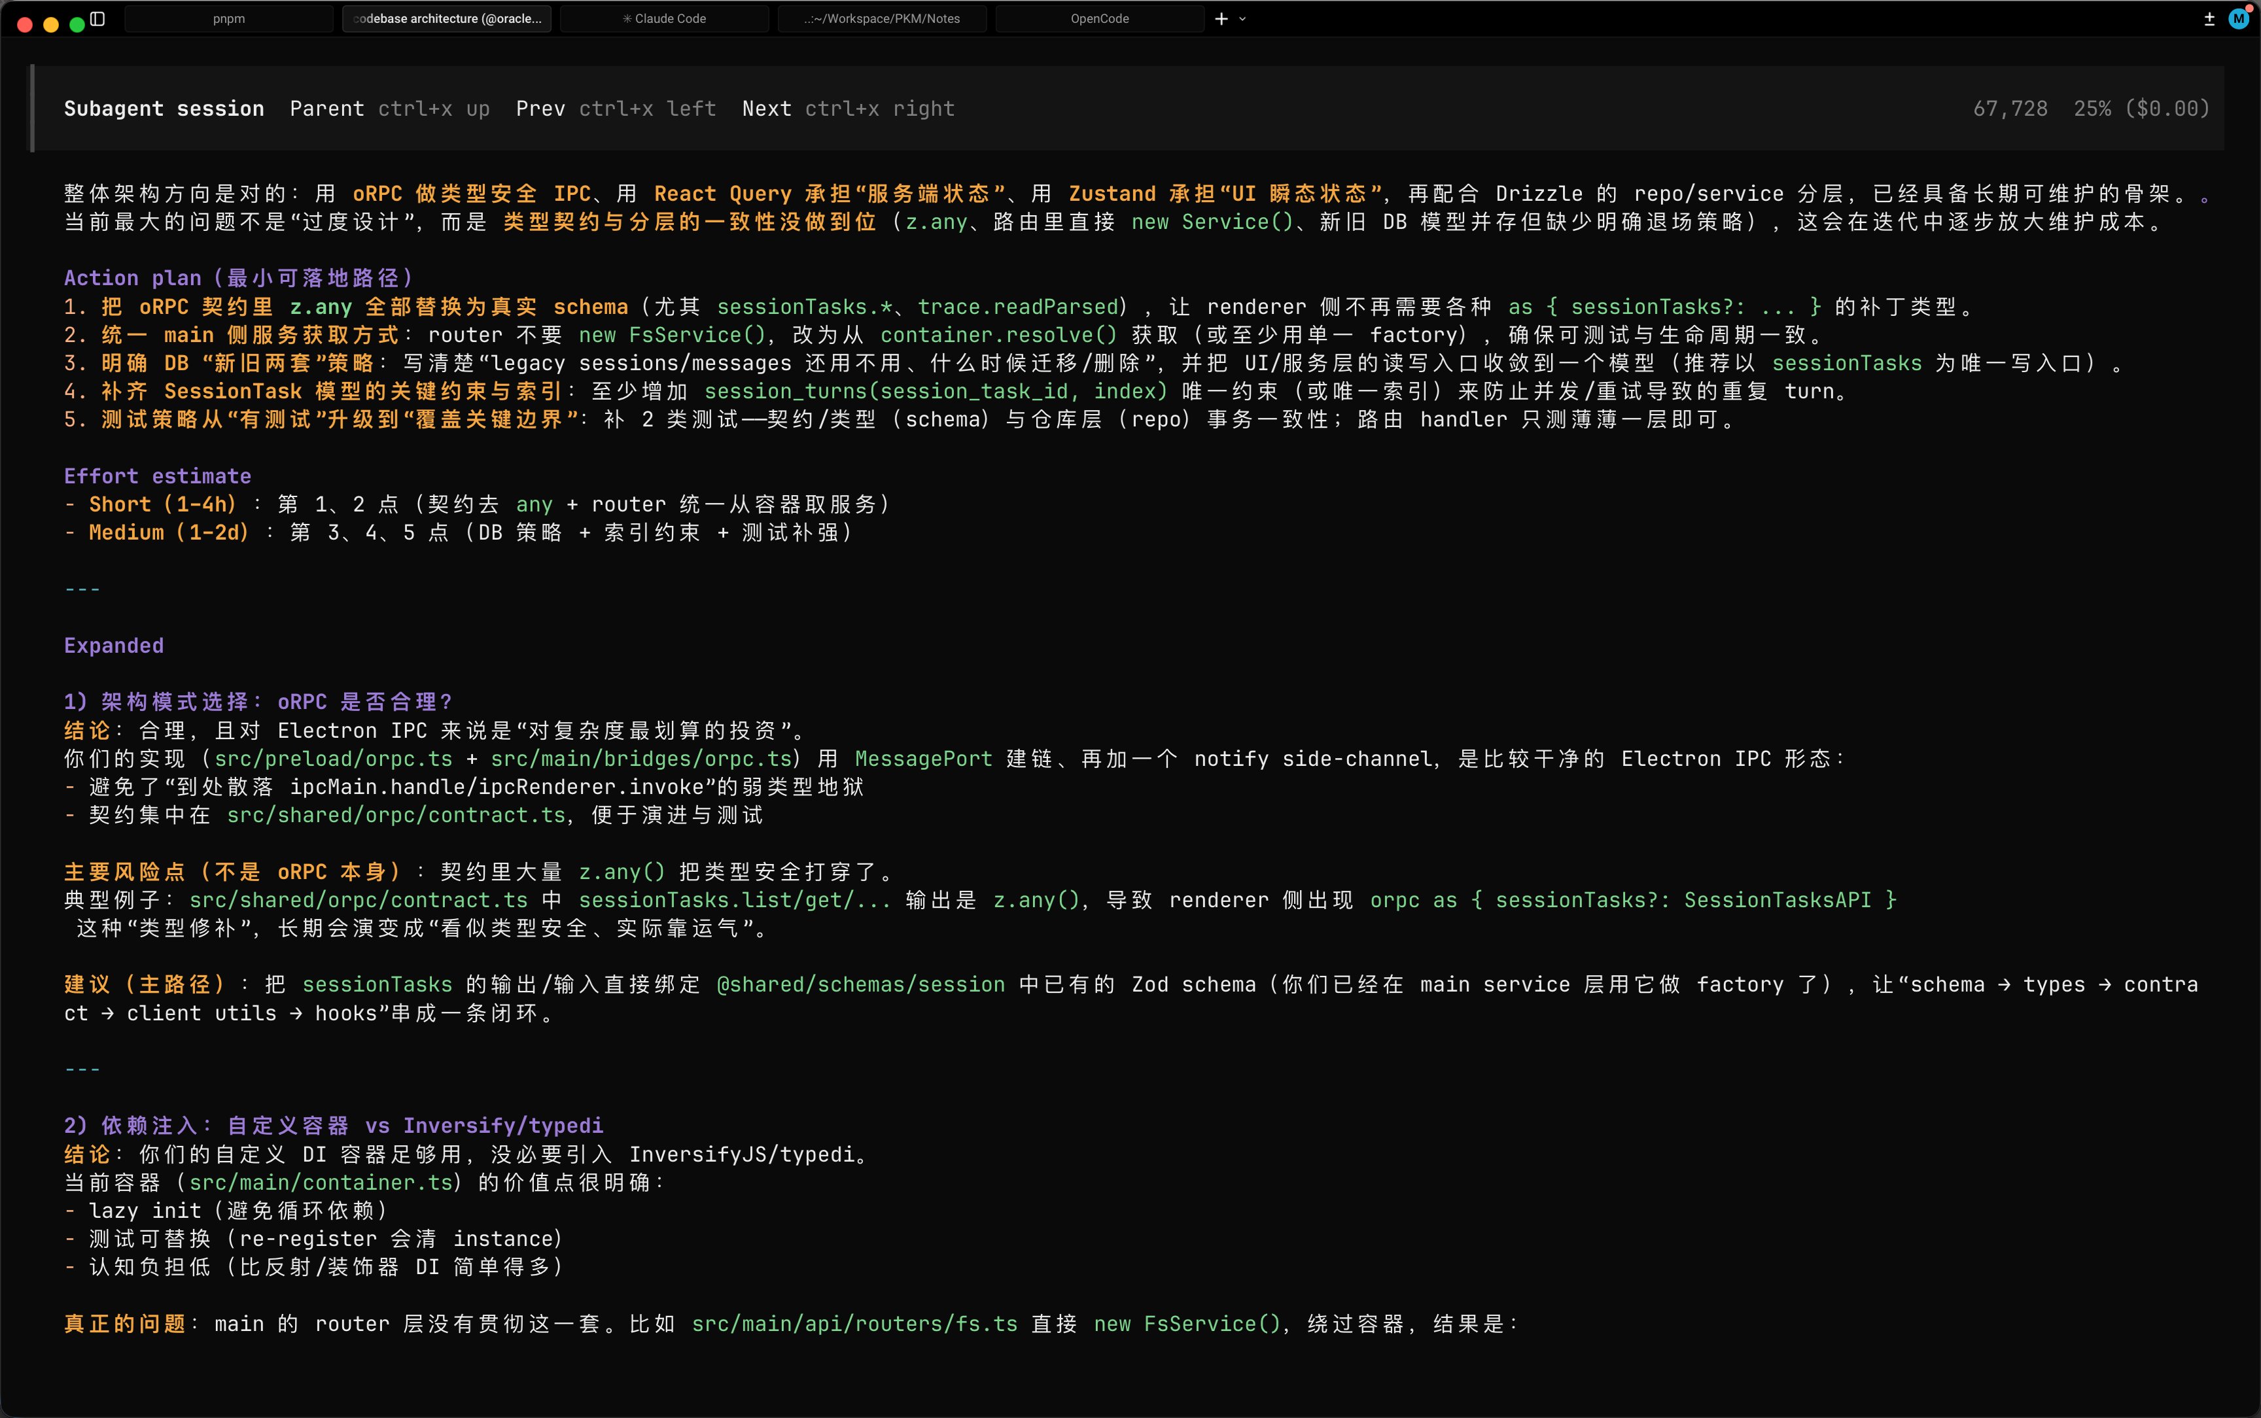Toggle the sidebar panel icon
The image size is (2261, 1418).
pyautogui.click(x=97, y=19)
